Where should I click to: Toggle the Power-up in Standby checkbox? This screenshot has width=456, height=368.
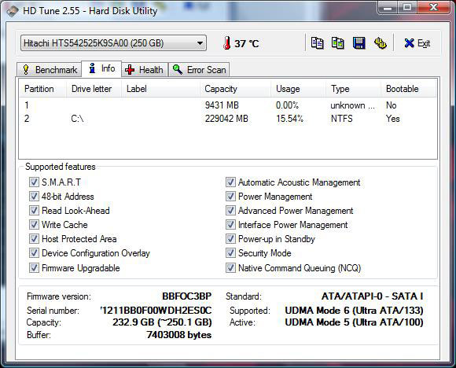(230, 239)
